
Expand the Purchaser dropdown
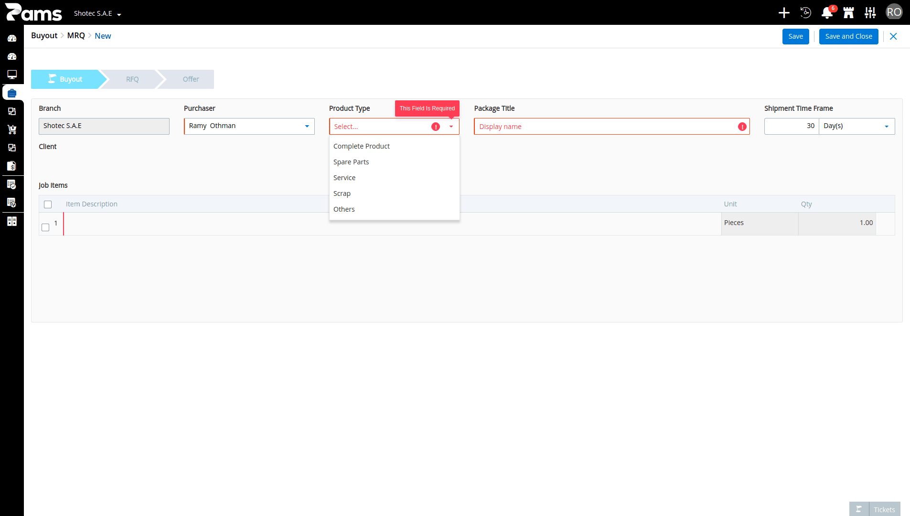[249, 126]
